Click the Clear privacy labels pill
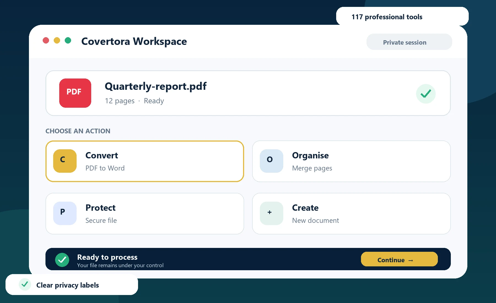The width and height of the screenshot is (496, 303). (72, 285)
